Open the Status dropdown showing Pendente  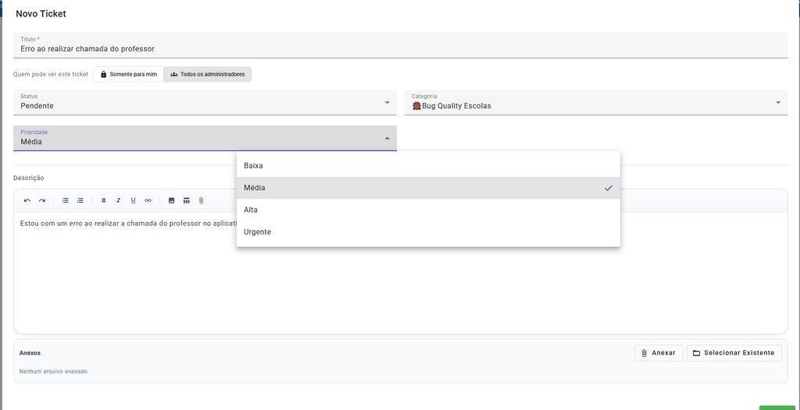point(205,102)
